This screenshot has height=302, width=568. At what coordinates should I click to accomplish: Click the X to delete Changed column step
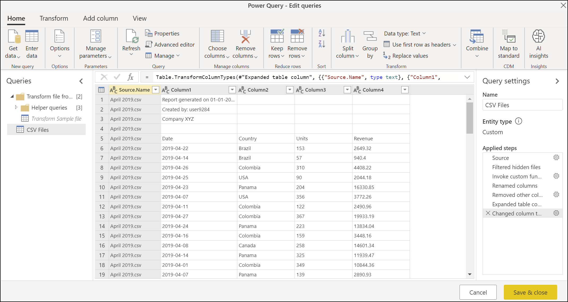(487, 213)
